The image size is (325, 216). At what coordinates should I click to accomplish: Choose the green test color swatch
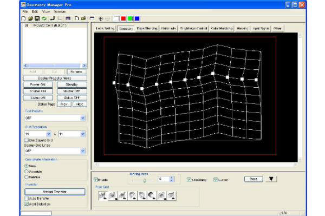tap(130, 18)
